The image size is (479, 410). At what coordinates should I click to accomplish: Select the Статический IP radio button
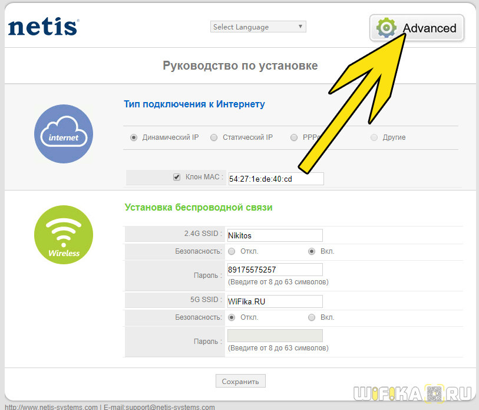(214, 137)
